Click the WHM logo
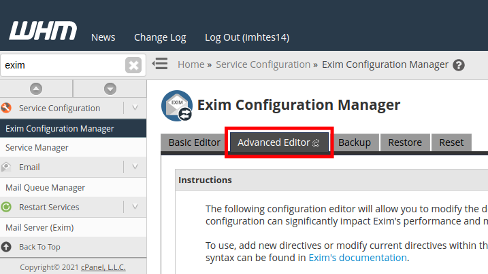This screenshot has width=488, height=274. pyautogui.click(x=42, y=31)
